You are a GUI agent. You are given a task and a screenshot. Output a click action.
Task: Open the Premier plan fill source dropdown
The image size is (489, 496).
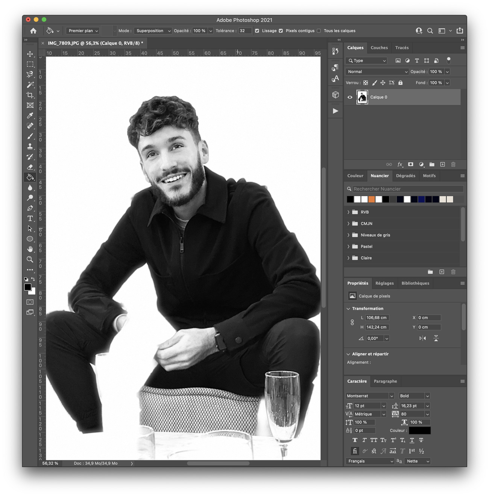(83, 31)
